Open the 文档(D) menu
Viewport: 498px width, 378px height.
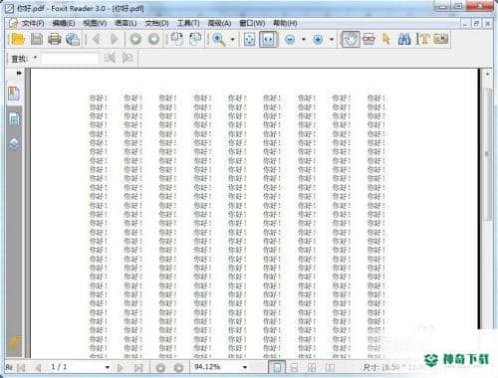(156, 23)
